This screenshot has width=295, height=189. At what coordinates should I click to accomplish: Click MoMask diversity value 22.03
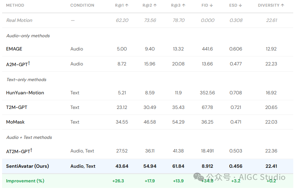[271, 122]
